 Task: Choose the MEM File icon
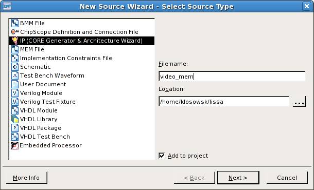(x=15, y=49)
